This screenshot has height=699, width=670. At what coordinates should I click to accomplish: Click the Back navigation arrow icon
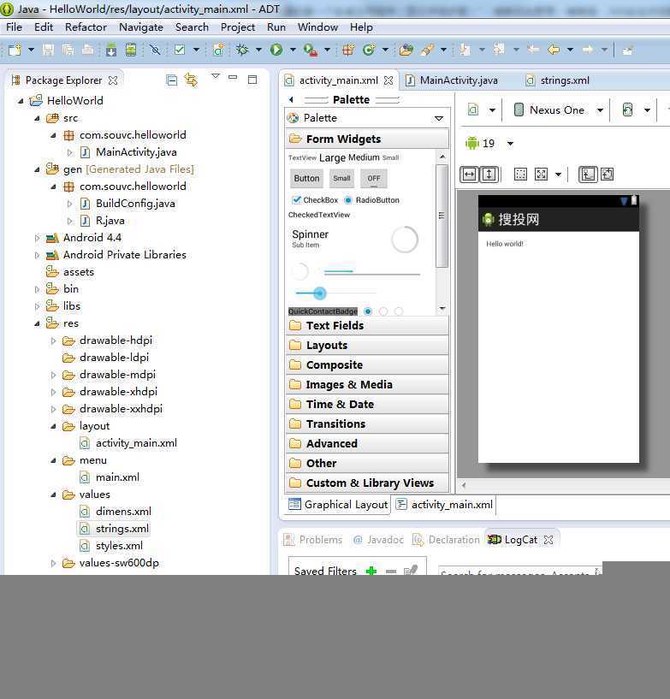click(x=554, y=50)
